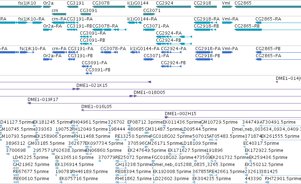This screenshot has width=301, height=184.
Task: Click the Vml-PA protein glyph
Action: (x=227, y=52)
